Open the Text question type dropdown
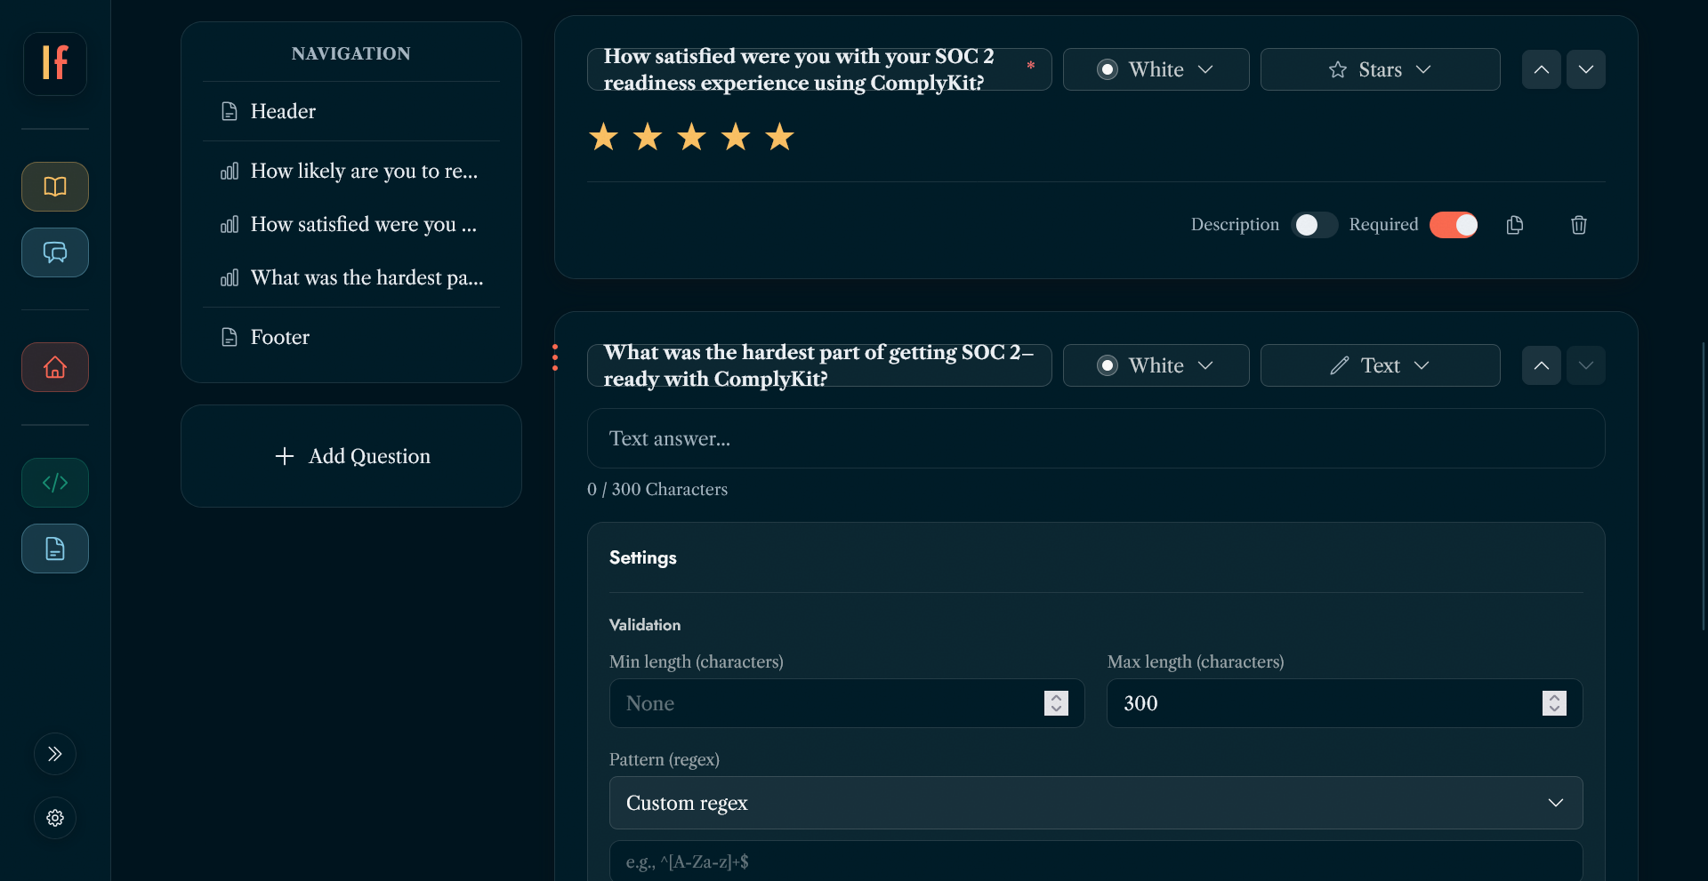This screenshot has width=1708, height=881. (1380, 365)
